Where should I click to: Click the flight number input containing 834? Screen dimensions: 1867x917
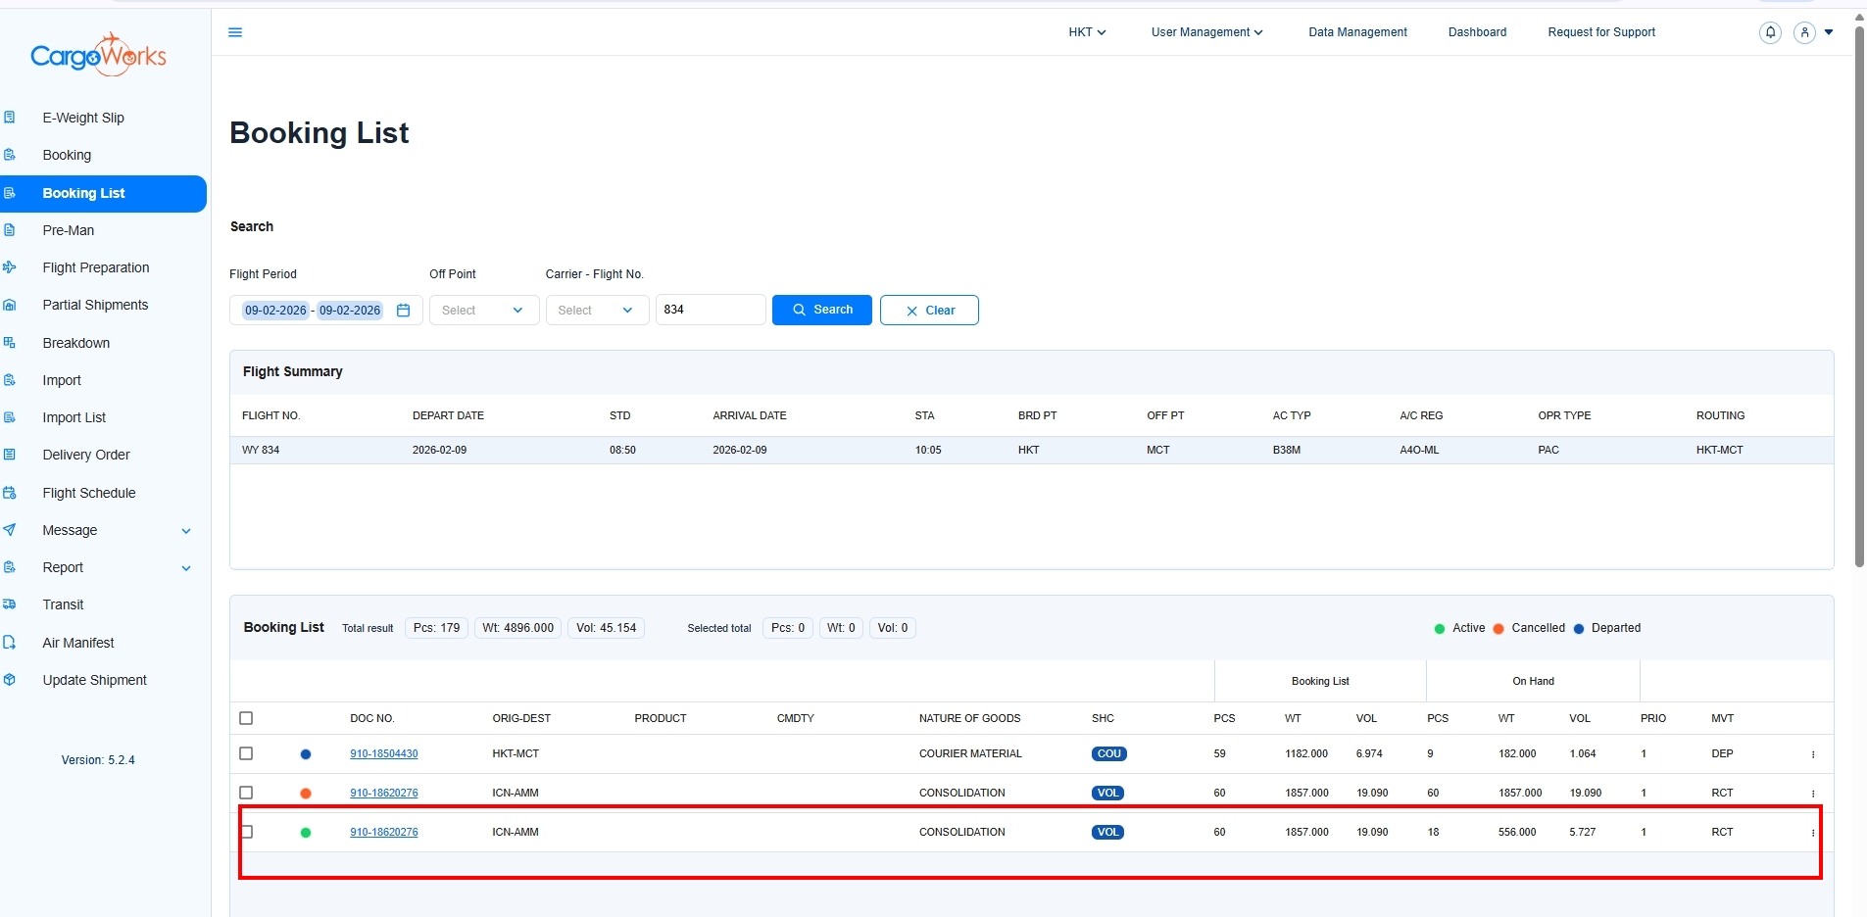click(x=710, y=310)
